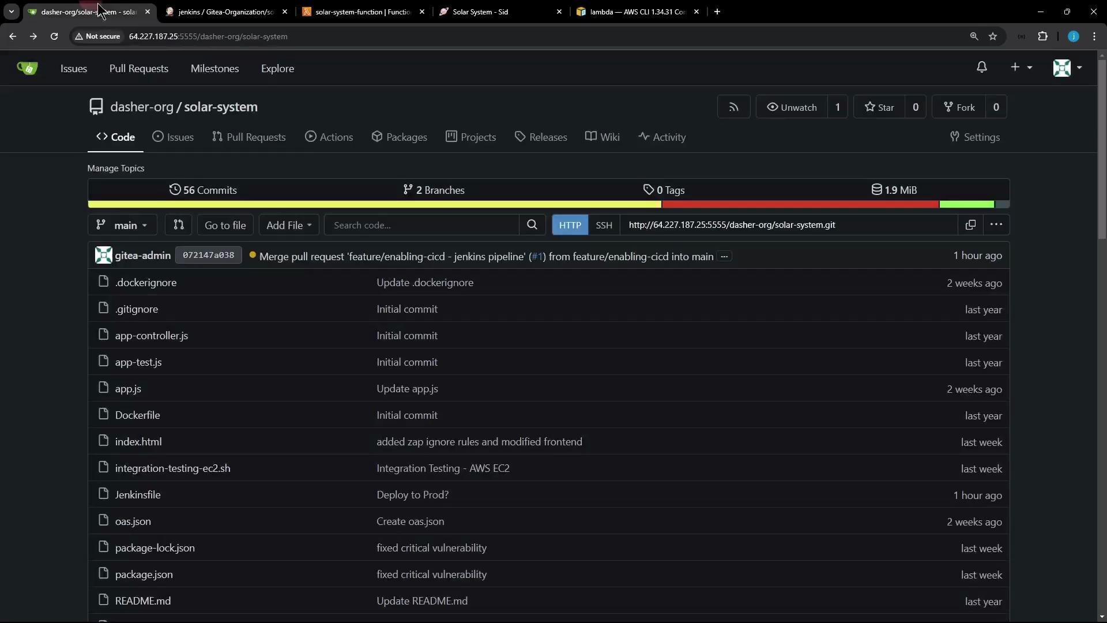Open the repository Pull Requests tab
1107x623 pixels.
point(249,137)
